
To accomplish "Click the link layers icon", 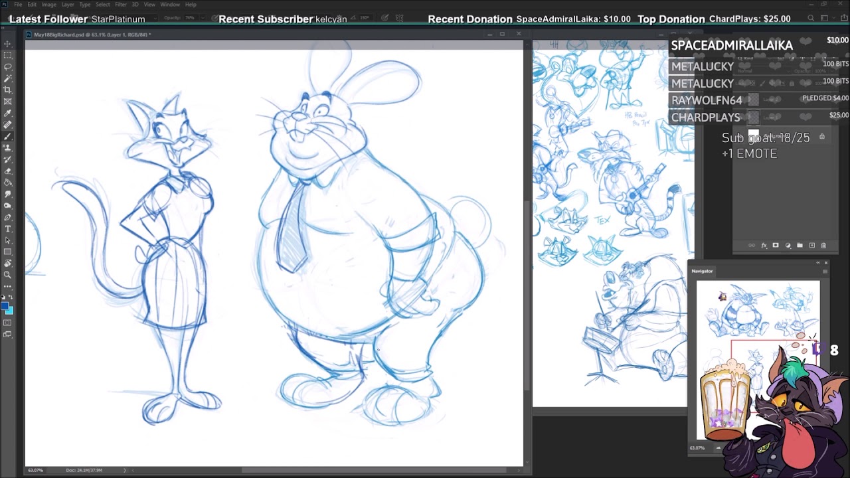I will pyautogui.click(x=752, y=246).
